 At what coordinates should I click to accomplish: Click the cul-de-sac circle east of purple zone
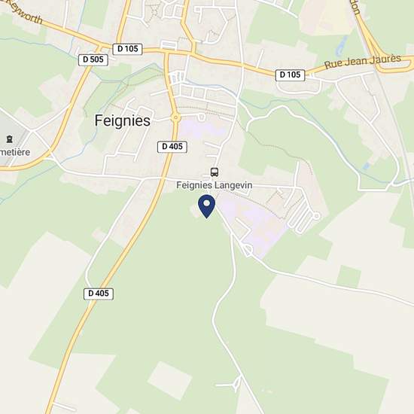pyautogui.click(x=316, y=216)
